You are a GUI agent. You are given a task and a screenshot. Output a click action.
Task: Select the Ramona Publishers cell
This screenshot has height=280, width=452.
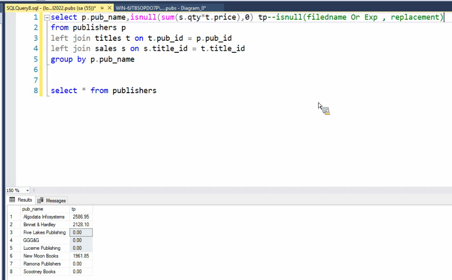coord(45,264)
